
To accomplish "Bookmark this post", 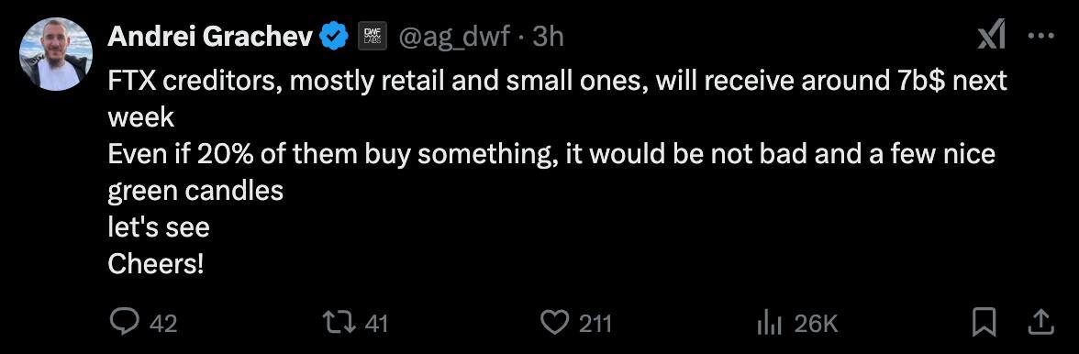I will [x=984, y=323].
